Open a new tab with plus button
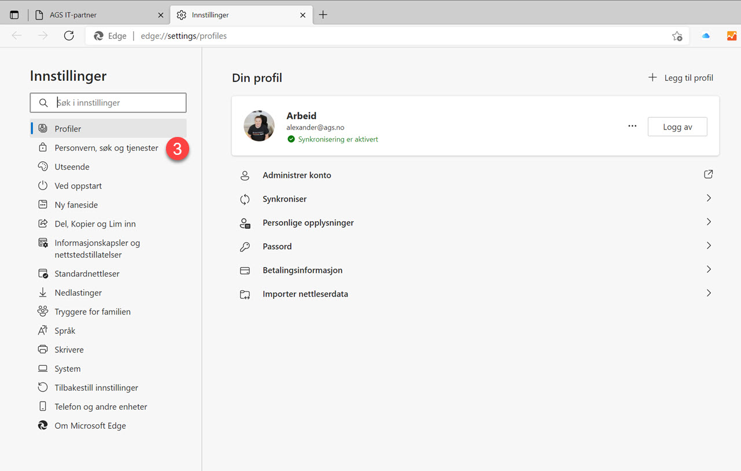The width and height of the screenshot is (741, 471). [323, 15]
